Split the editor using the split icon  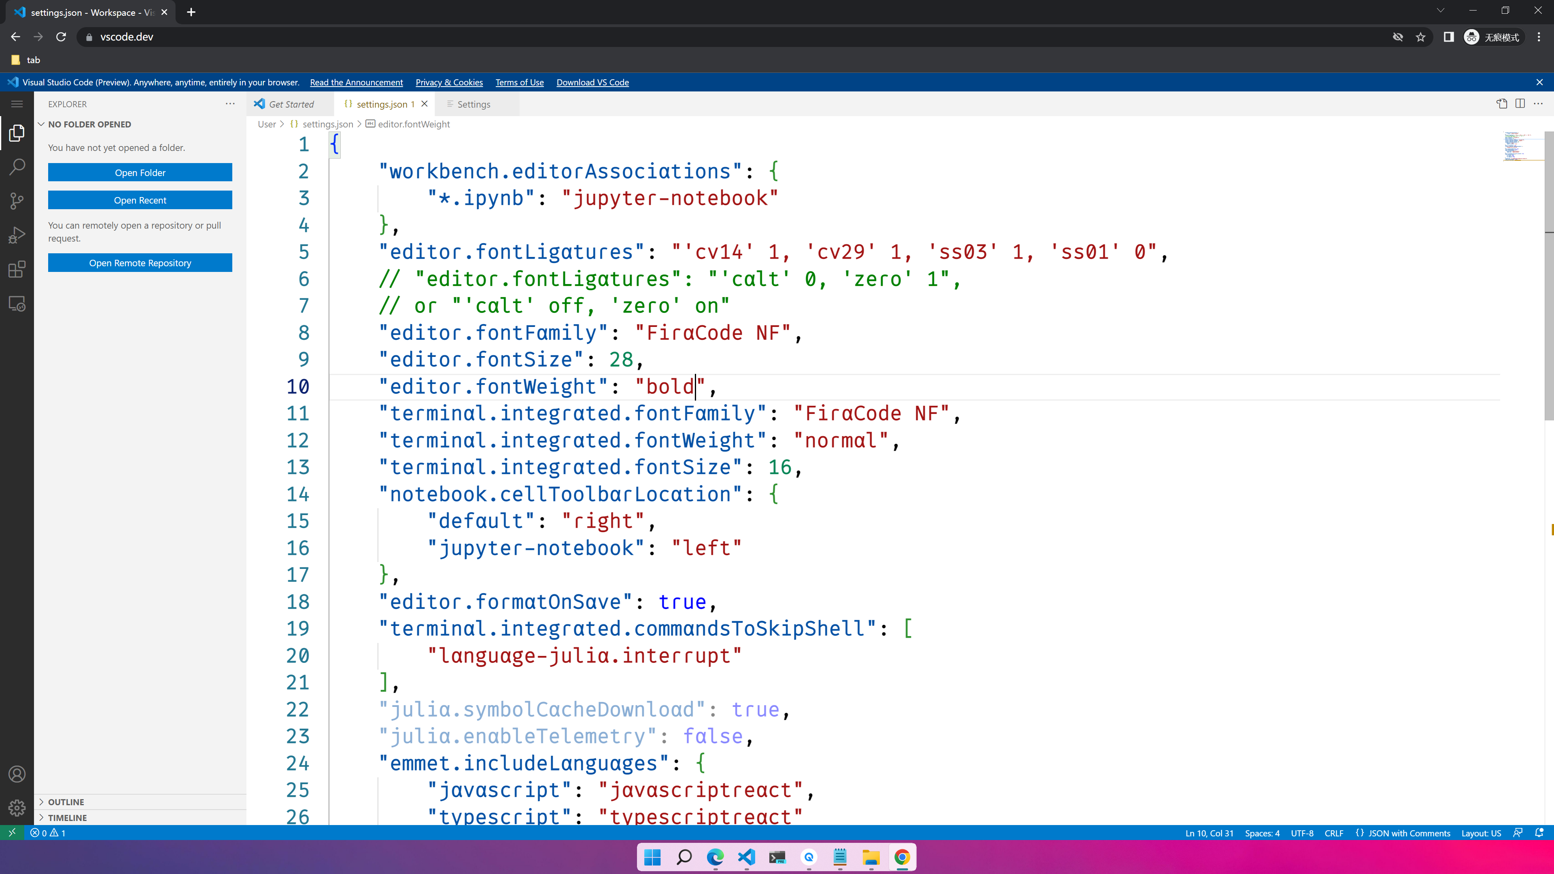pos(1519,103)
